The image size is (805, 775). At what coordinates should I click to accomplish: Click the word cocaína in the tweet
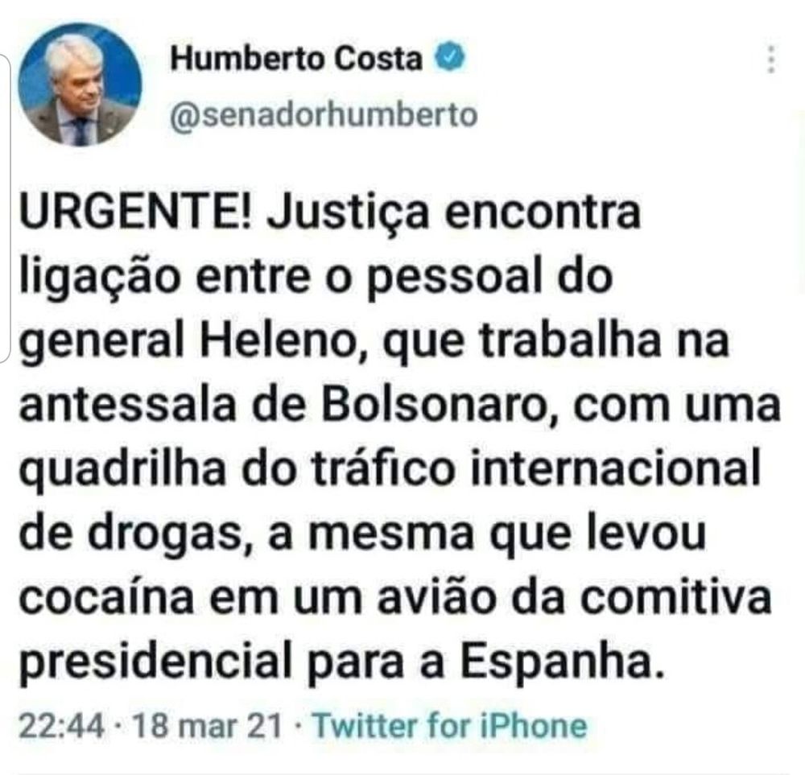(107, 597)
